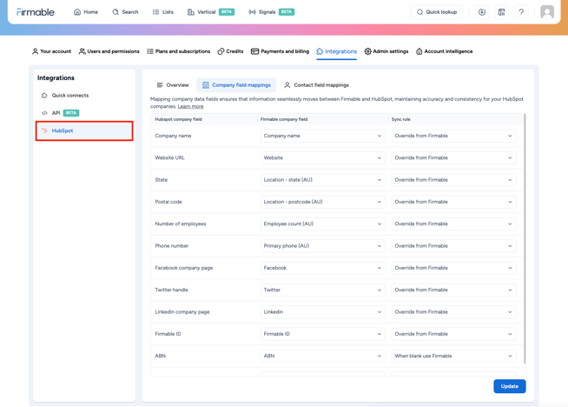
Task: Click the Hubspot company field column header
Action: tap(178, 119)
